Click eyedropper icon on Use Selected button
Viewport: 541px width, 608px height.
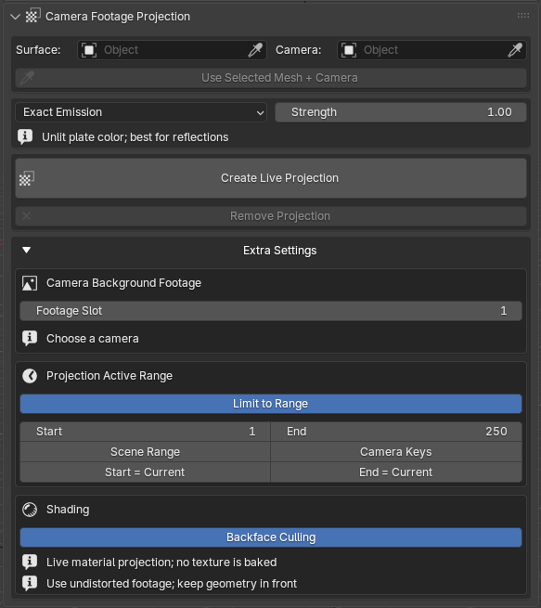click(27, 78)
